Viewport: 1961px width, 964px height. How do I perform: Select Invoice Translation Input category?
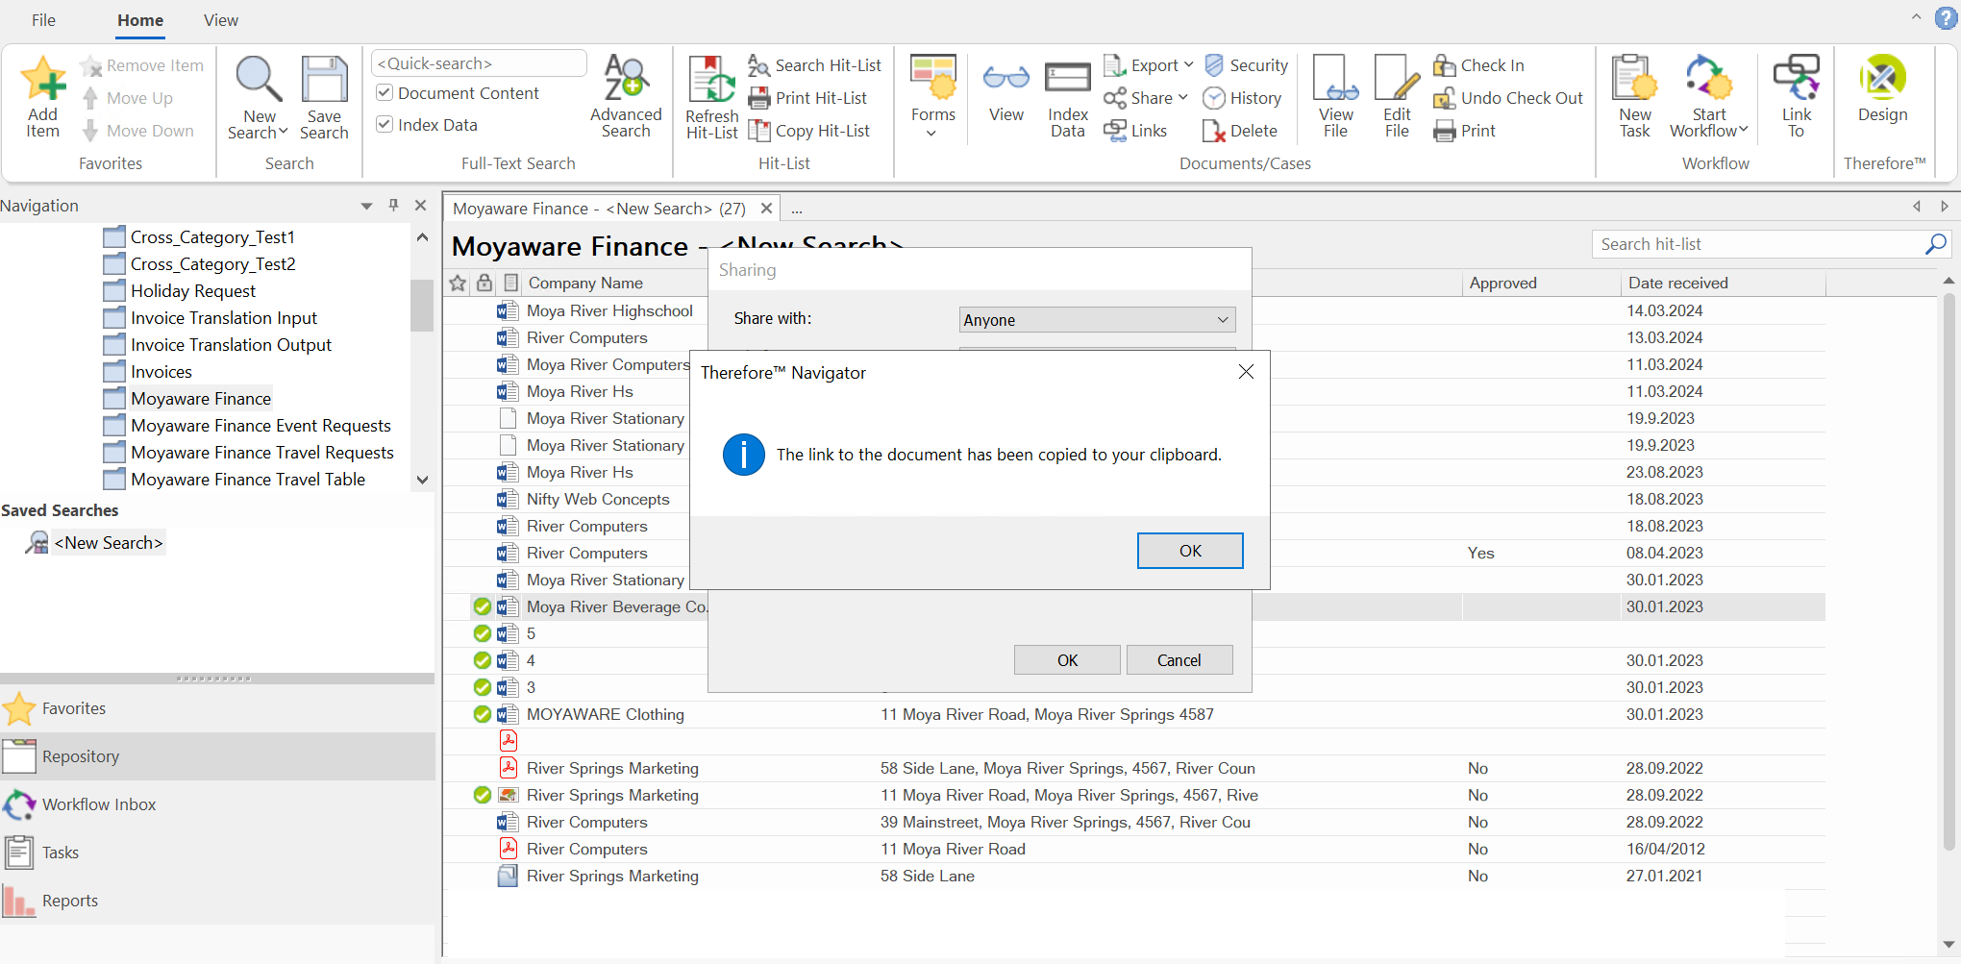(x=224, y=318)
